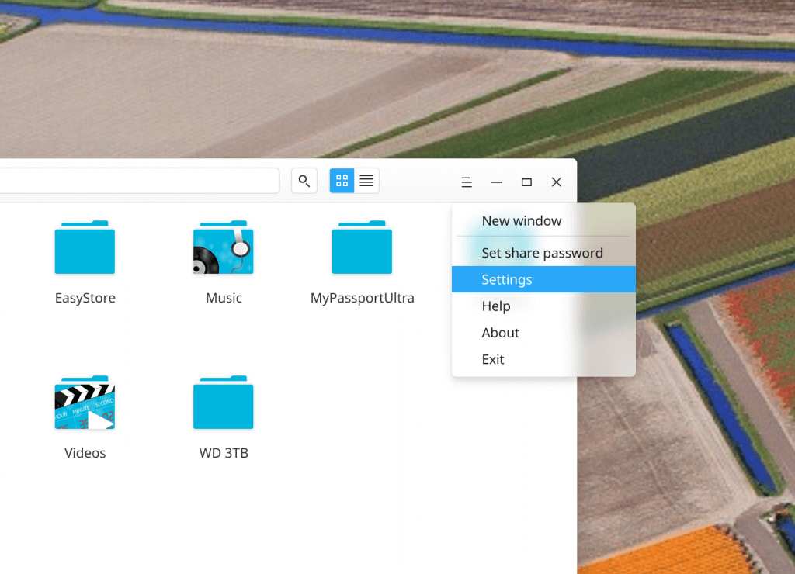Click the "Music" folder name label
Viewport: 795px width, 574px height.
pos(224,298)
